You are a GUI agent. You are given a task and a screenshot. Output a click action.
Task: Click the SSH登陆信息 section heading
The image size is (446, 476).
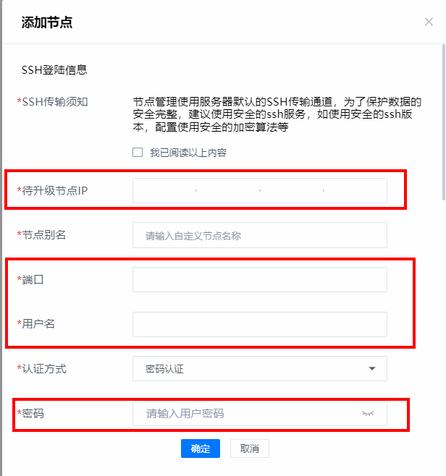[x=54, y=70]
